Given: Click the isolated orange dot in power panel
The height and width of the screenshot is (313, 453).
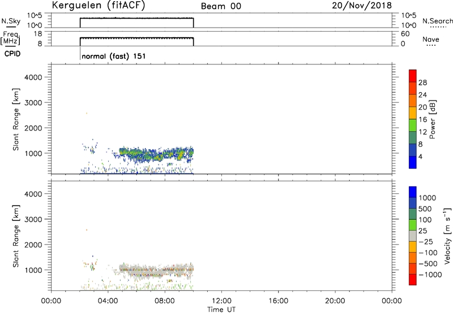Looking at the screenshot, I should 87,113.
